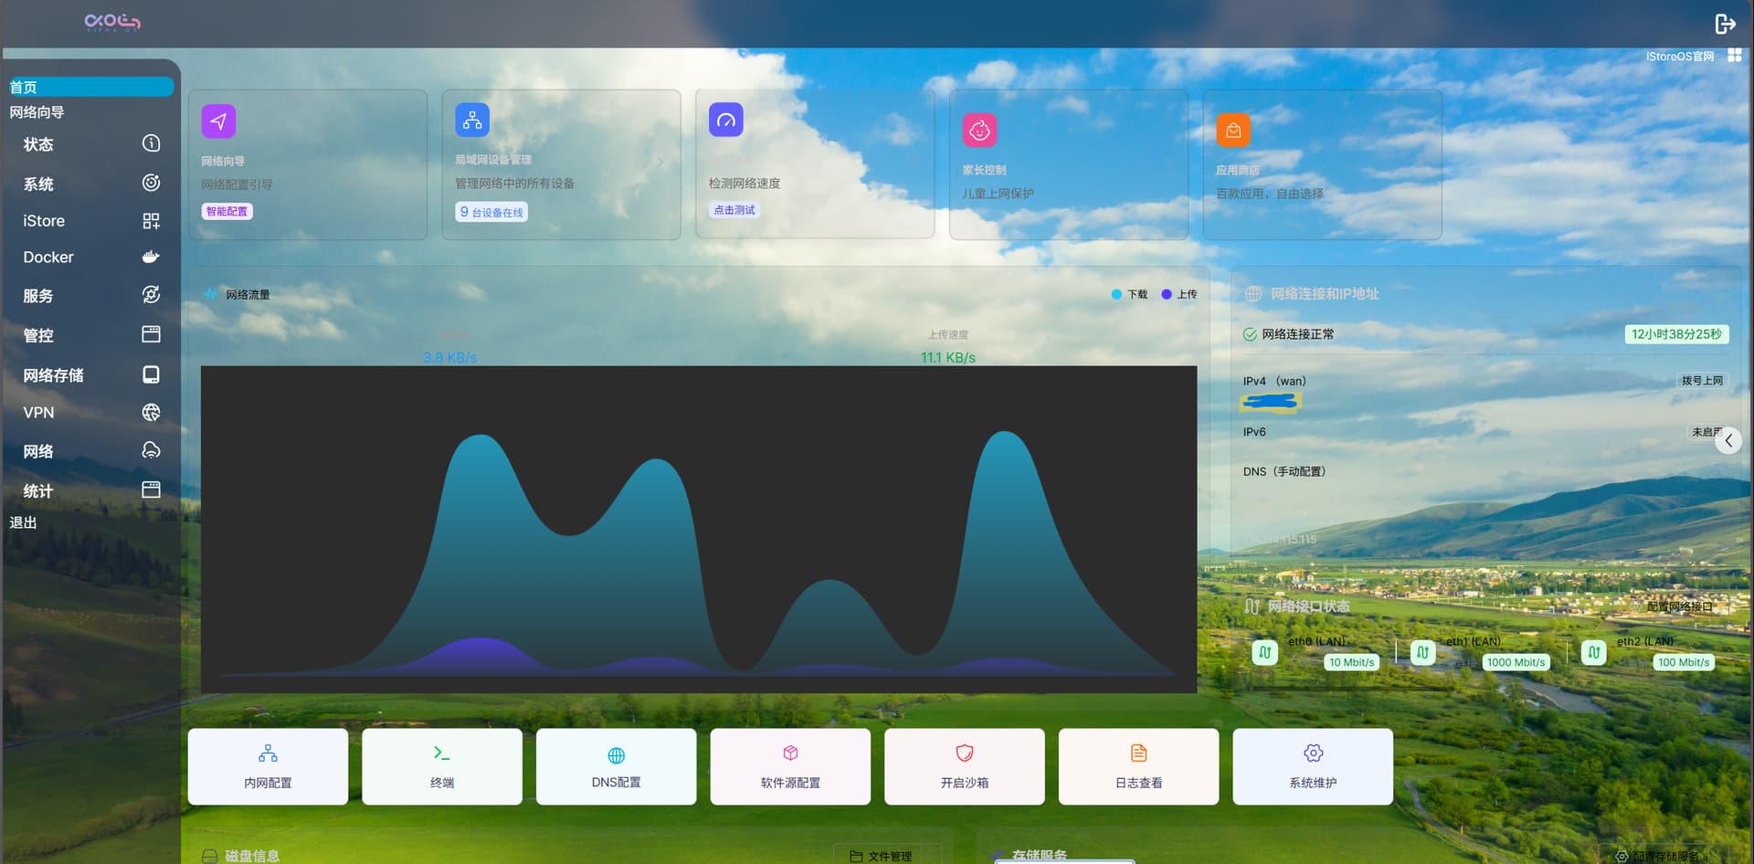1754x864 pixels.
Task: Open the app store orange bag icon
Action: pos(1232,131)
